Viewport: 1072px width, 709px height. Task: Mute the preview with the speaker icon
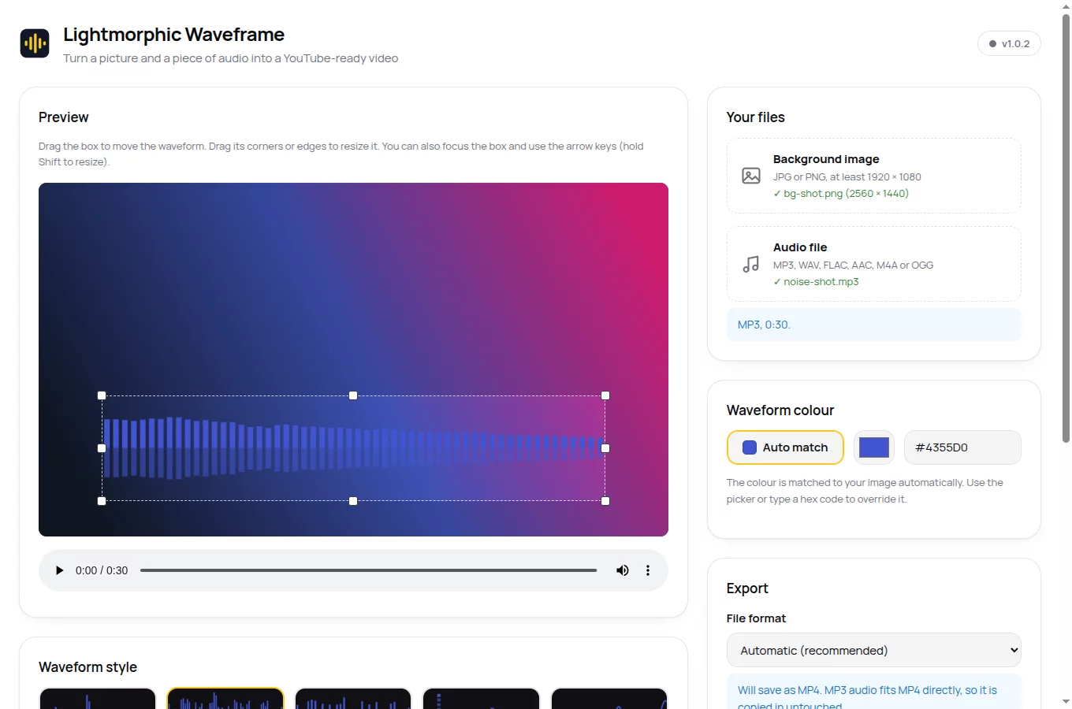point(623,570)
